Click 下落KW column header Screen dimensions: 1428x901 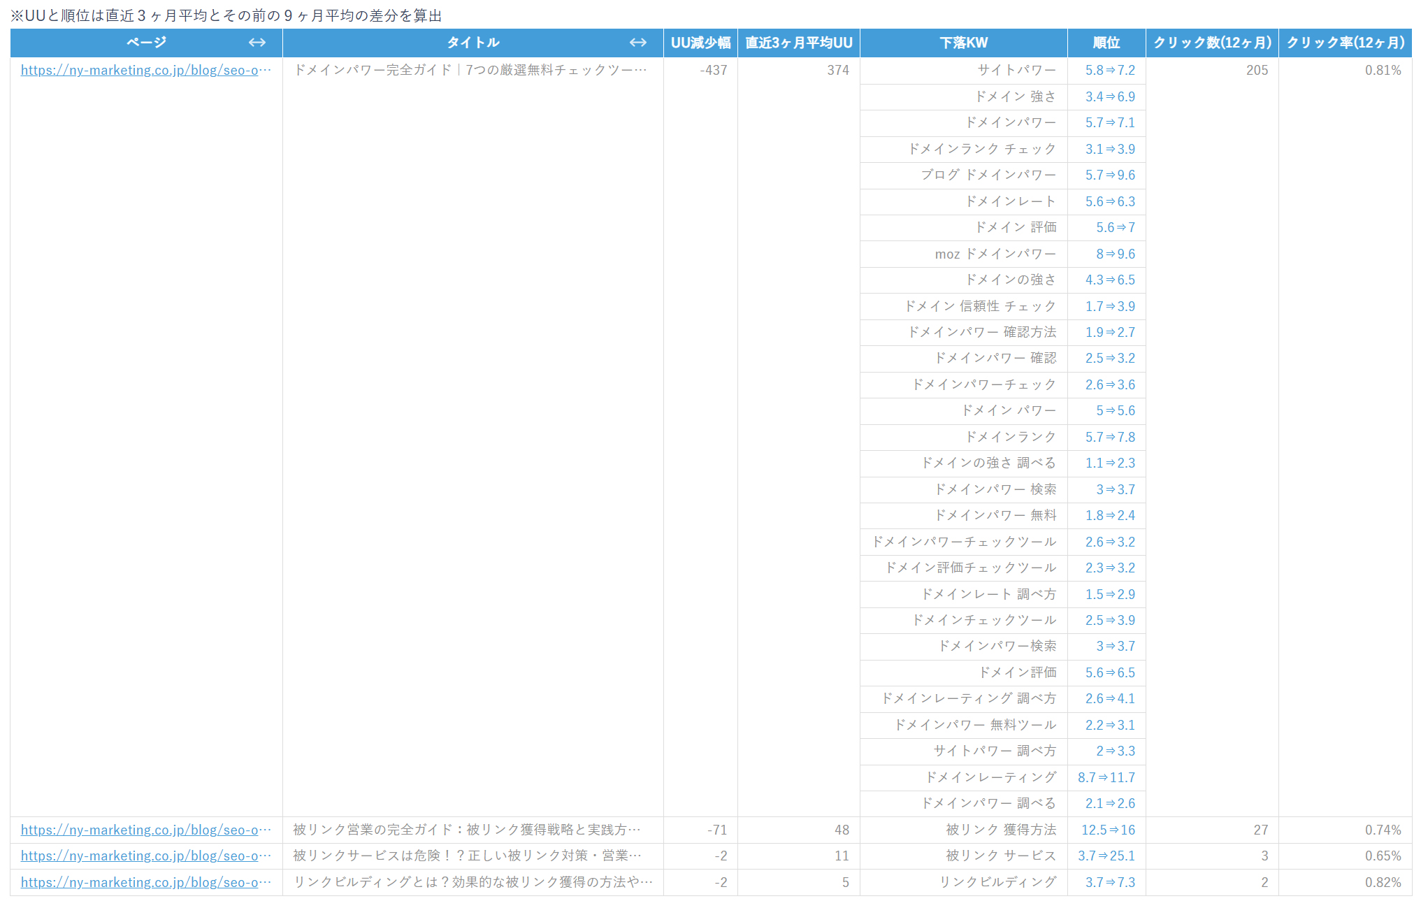point(963,43)
